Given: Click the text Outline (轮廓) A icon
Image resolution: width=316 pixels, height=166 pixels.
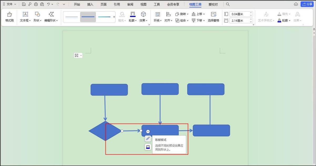Looking at the screenshot, I should (x=279, y=20).
